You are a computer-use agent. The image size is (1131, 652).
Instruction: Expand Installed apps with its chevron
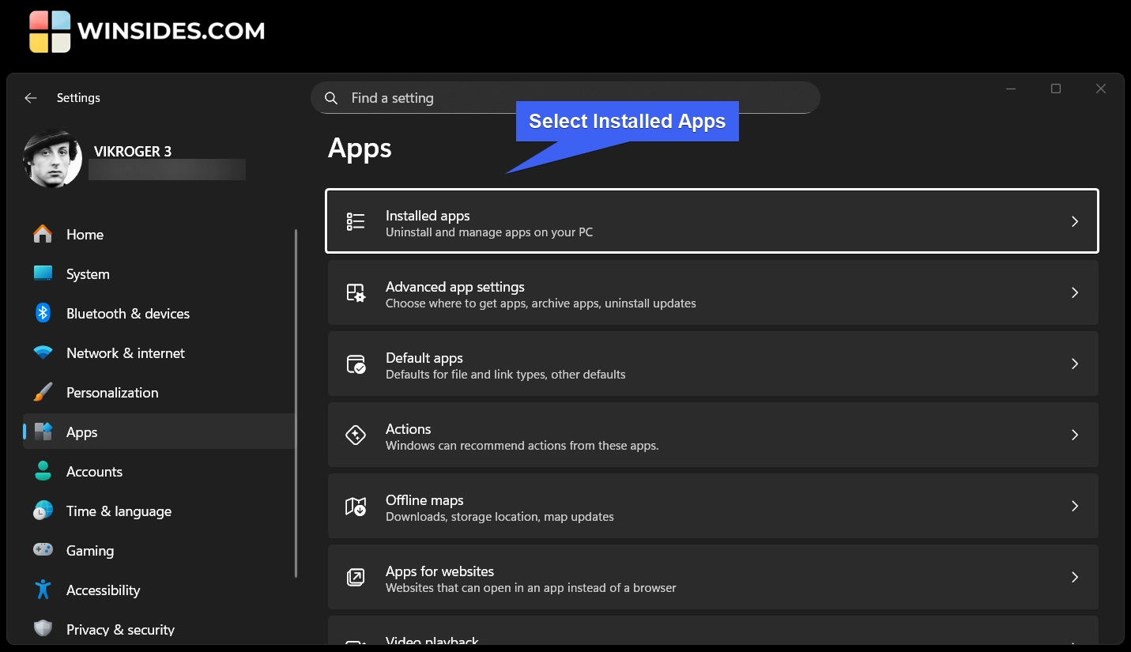[x=1074, y=221]
